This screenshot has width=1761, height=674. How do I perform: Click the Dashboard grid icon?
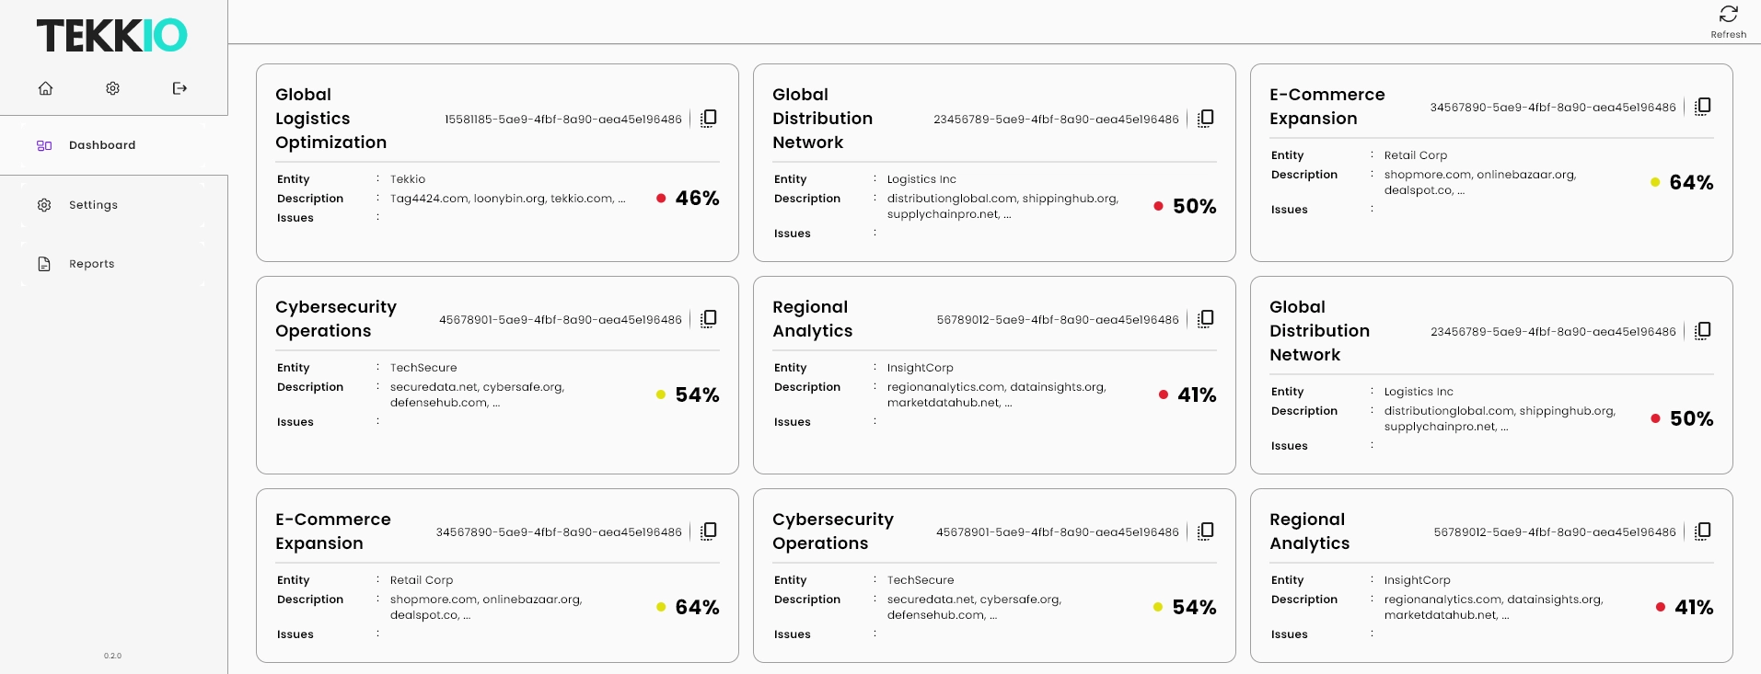pyautogui.click(x=43, y=145)
